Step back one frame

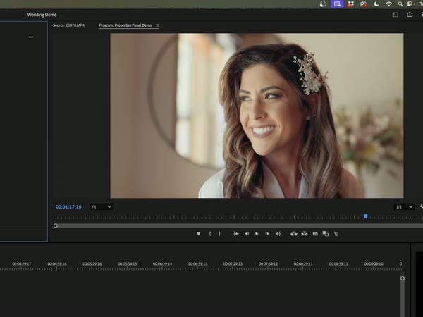[247, 234]
